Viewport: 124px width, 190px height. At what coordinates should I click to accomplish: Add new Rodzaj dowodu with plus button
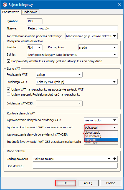(x=115, y=159)
